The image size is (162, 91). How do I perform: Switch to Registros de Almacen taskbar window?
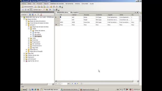point(89,89)
